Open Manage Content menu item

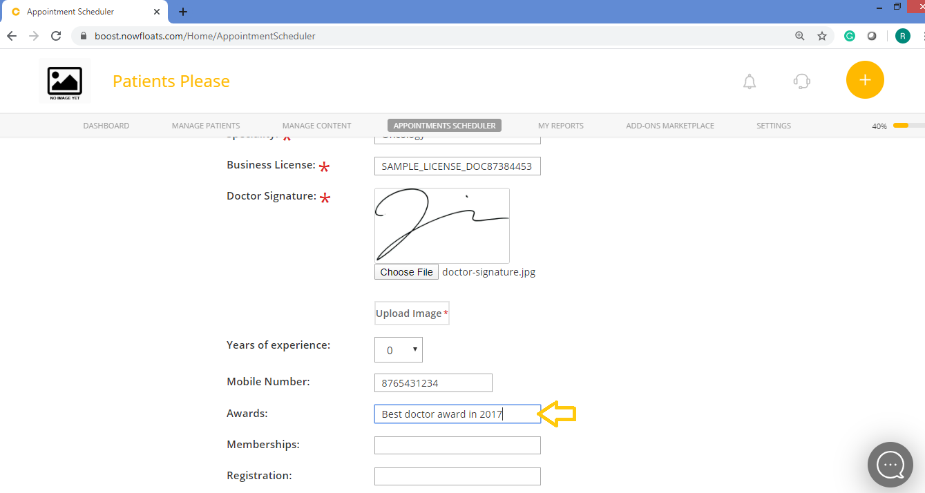[316, 126]
